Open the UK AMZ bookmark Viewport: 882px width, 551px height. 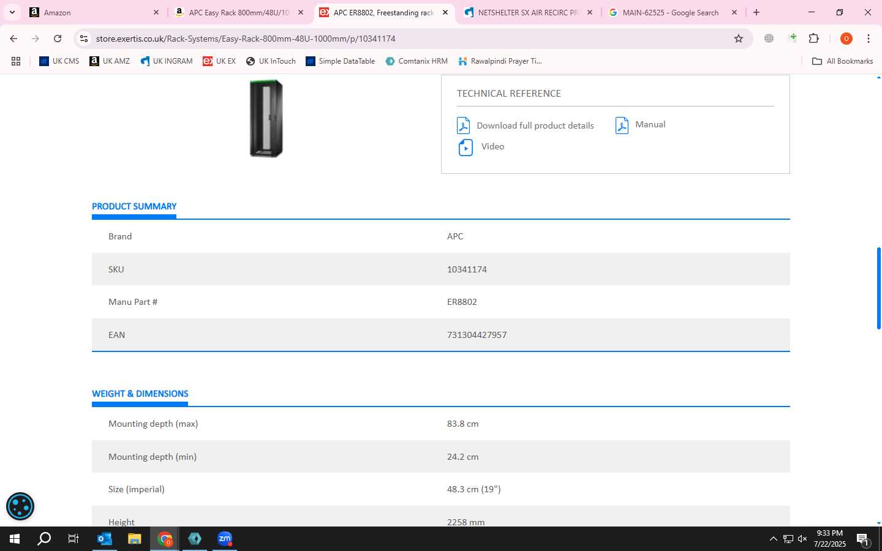[x=110, y=61]
